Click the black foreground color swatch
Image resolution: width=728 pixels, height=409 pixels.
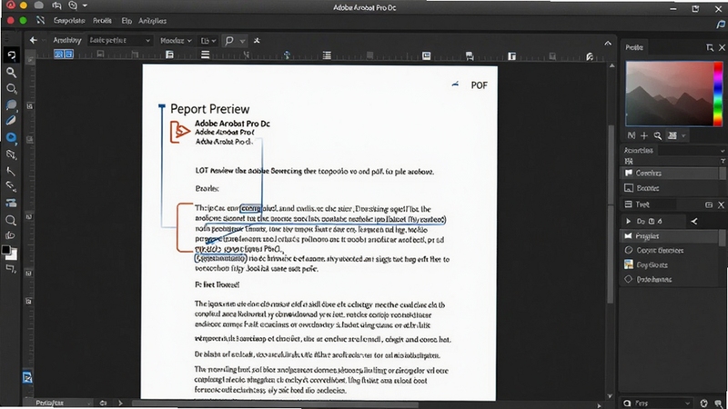coord(6,250)
